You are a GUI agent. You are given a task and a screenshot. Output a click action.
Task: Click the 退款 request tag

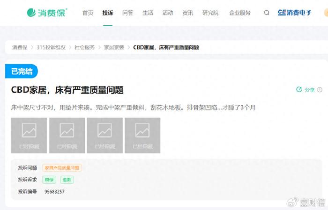67,180
